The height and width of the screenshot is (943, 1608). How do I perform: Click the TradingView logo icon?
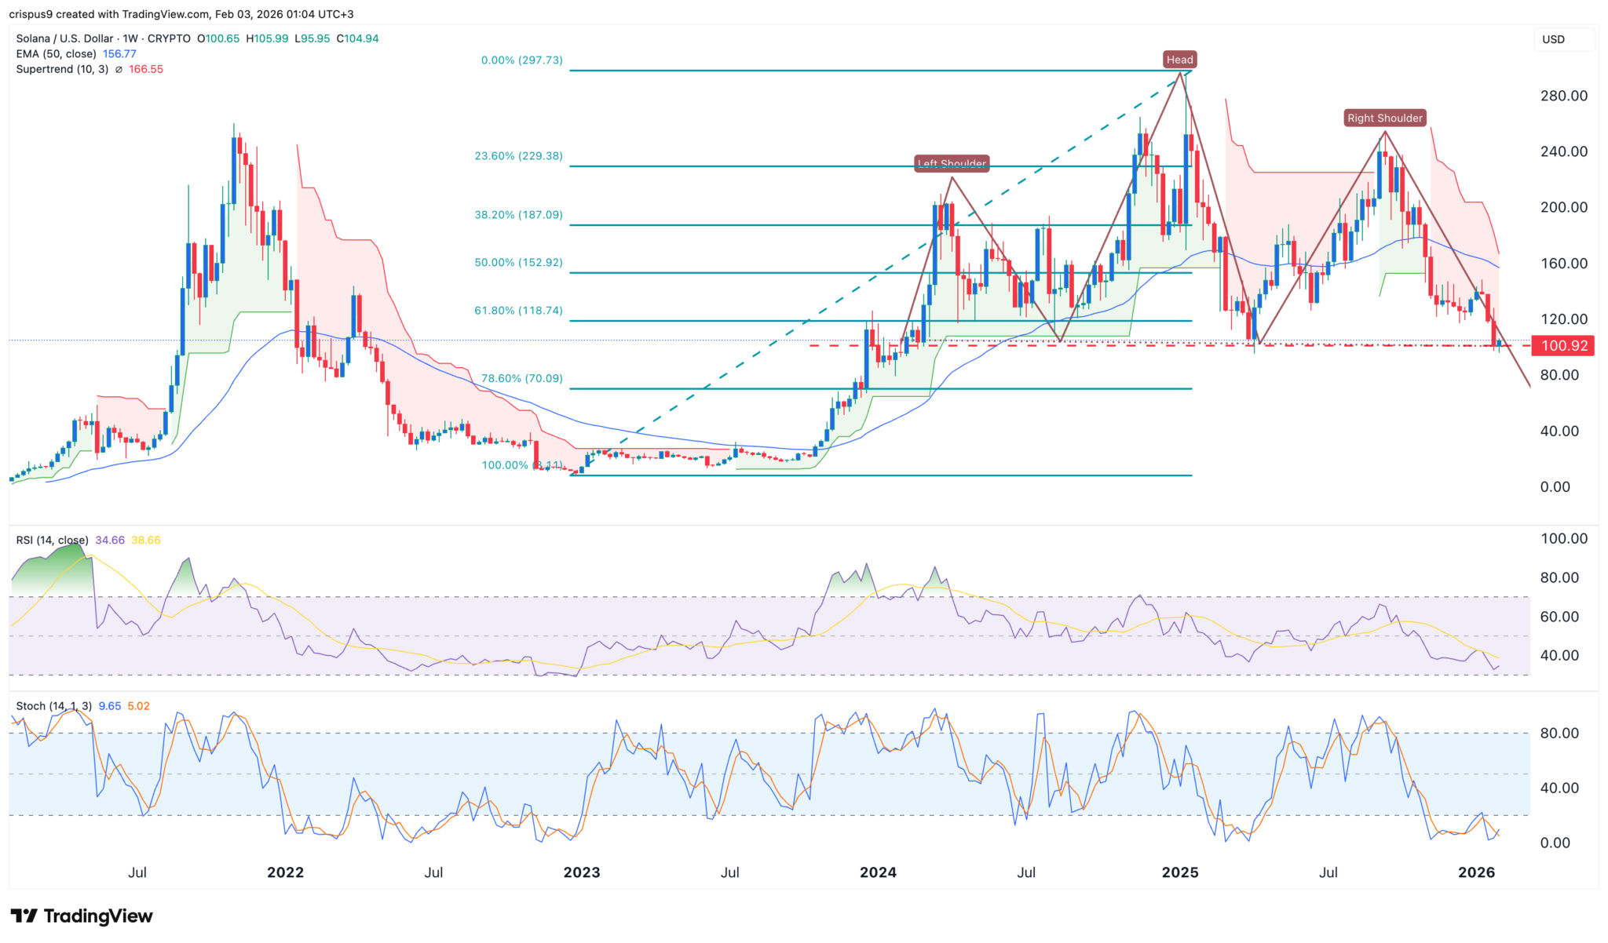click(x=24, y=916)
